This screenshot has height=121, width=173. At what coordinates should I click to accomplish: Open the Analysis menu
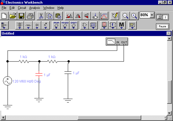(x=35, y=8)
